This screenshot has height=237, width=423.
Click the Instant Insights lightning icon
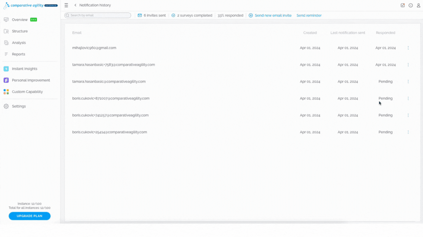[6, 69]
